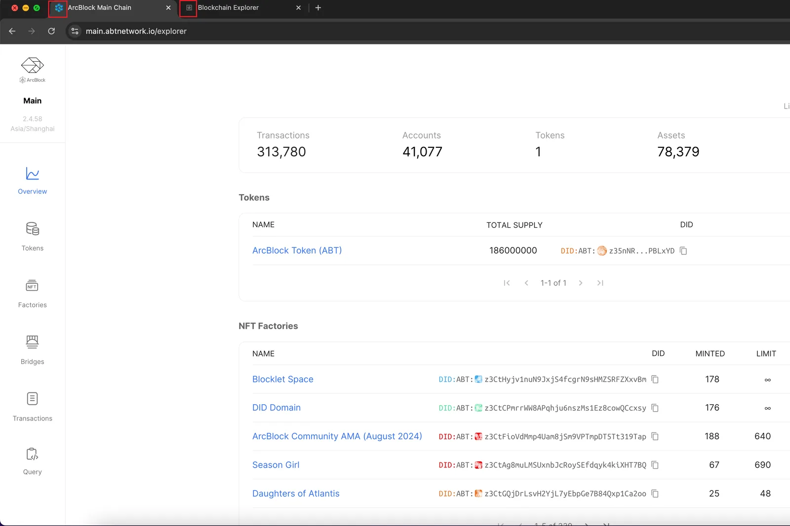Open the Daughters of Atlantis link
The width and height of the screenshot is (790, 526).
coord(296,493)
